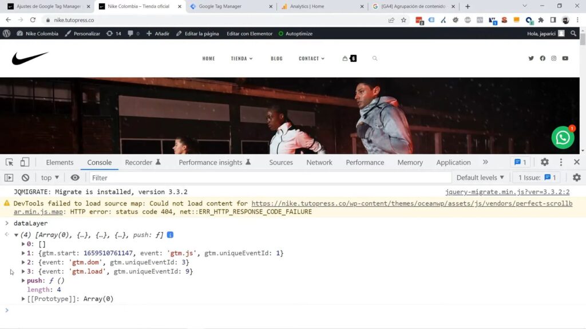Open the Facebook social icon
Viewport: 586px width, 329px height.
(543, 58)
